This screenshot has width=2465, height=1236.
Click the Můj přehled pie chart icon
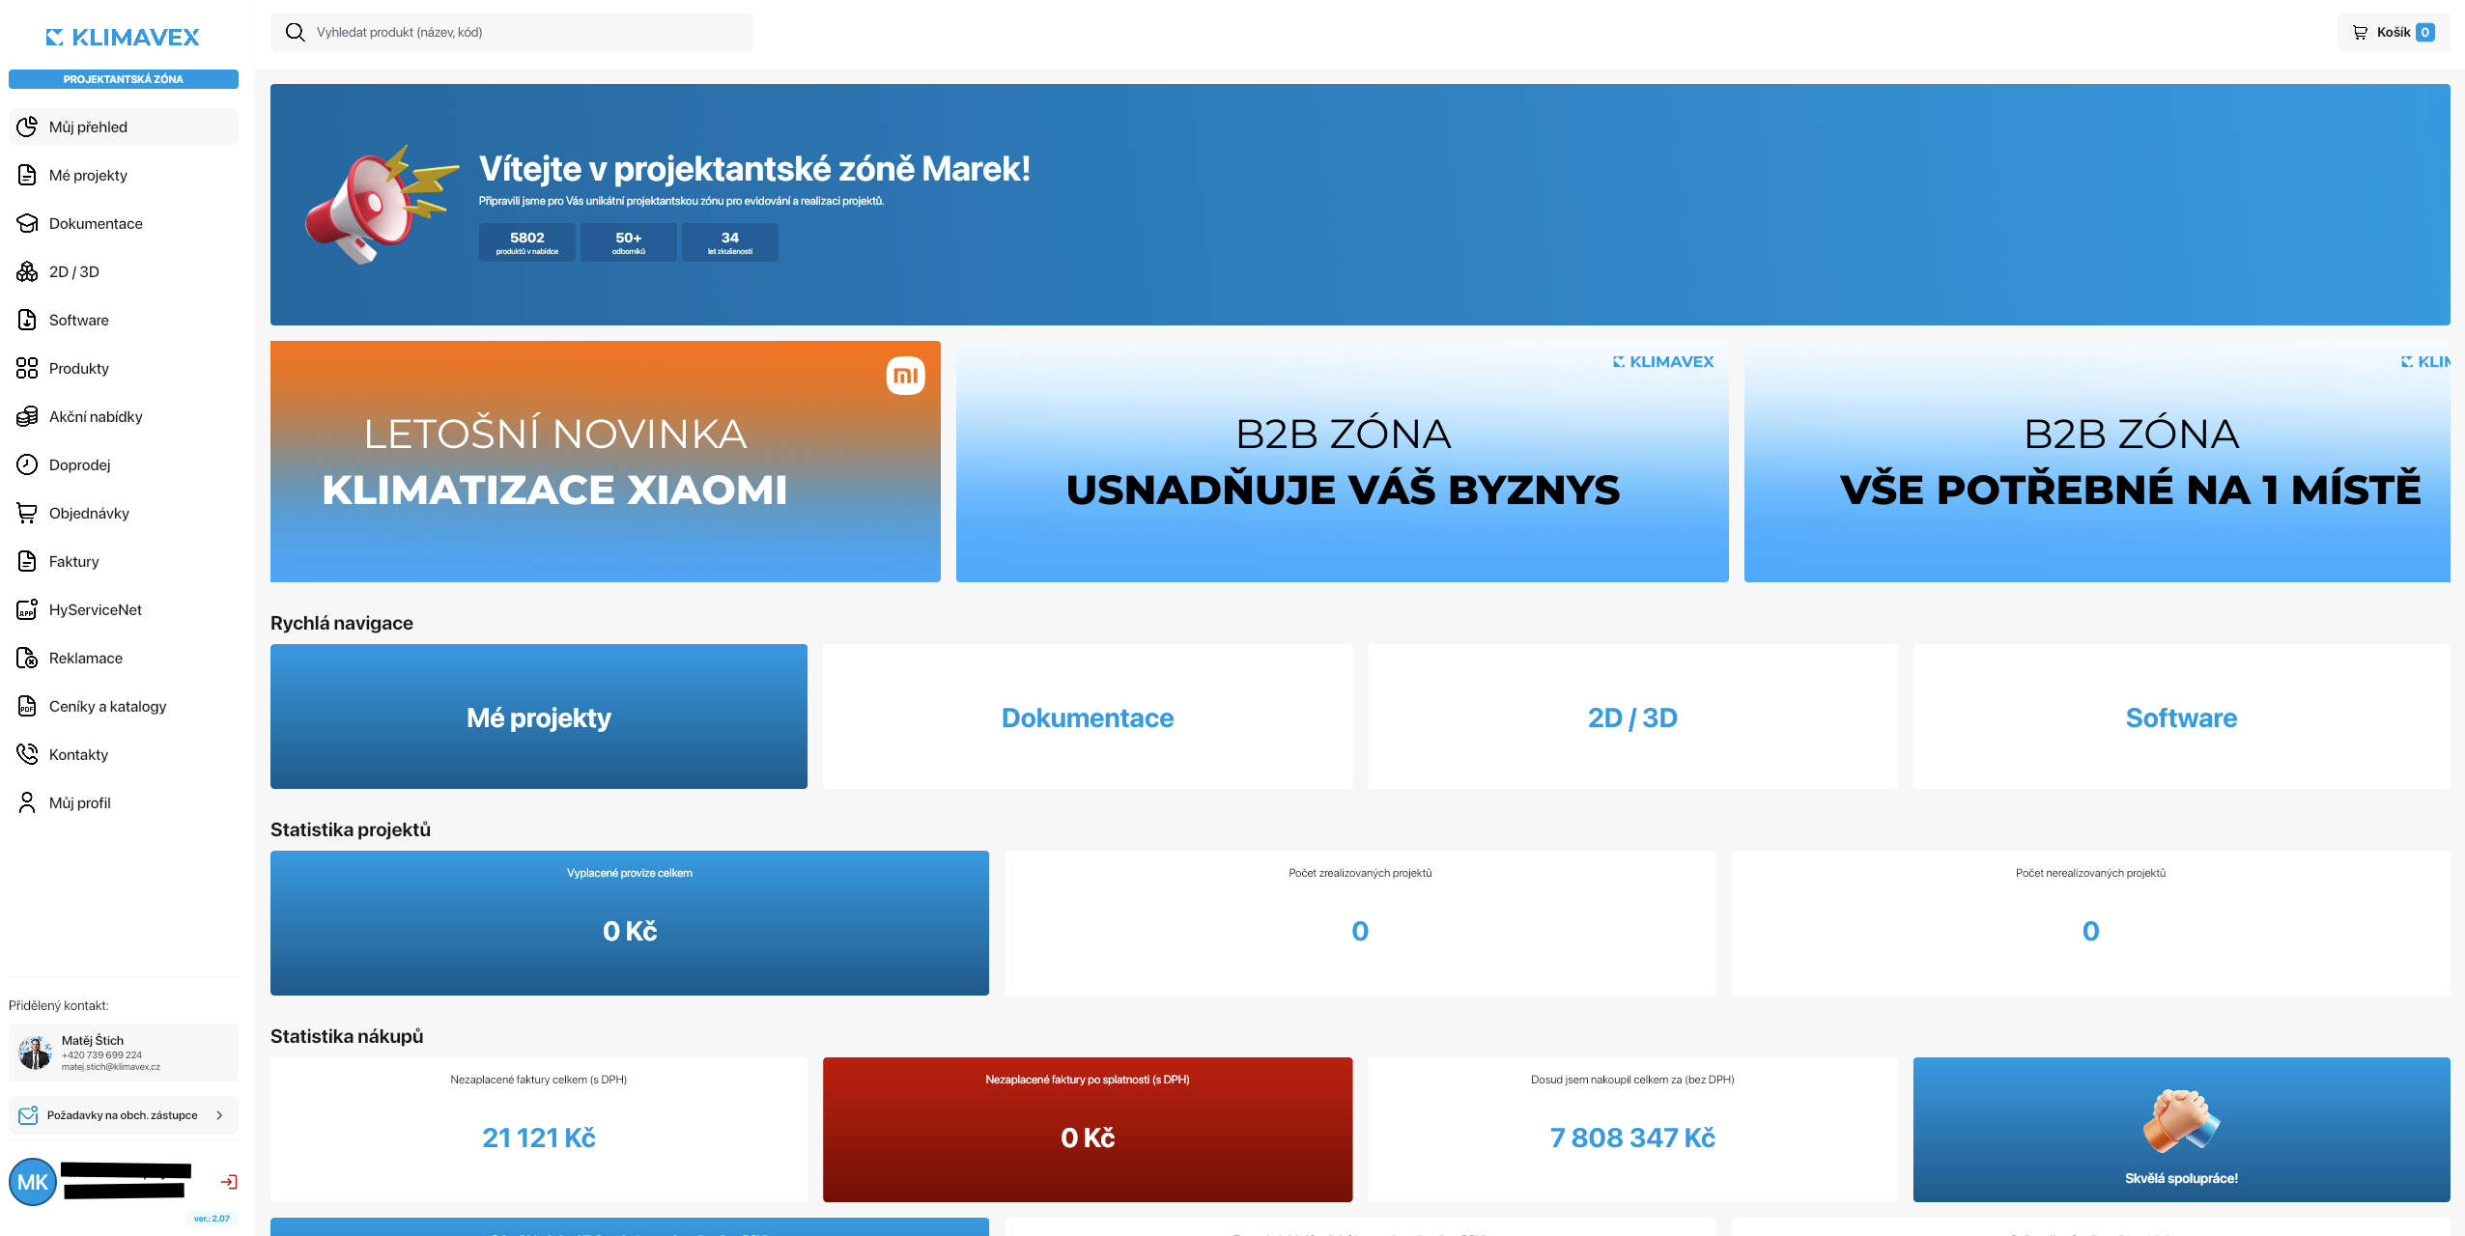click(x=27, y=126)
